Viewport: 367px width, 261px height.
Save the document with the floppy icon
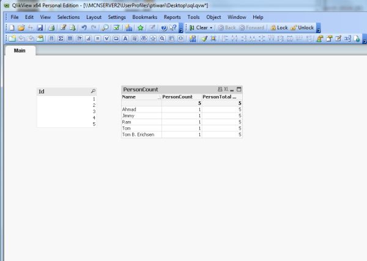click(x=40, y=28)
